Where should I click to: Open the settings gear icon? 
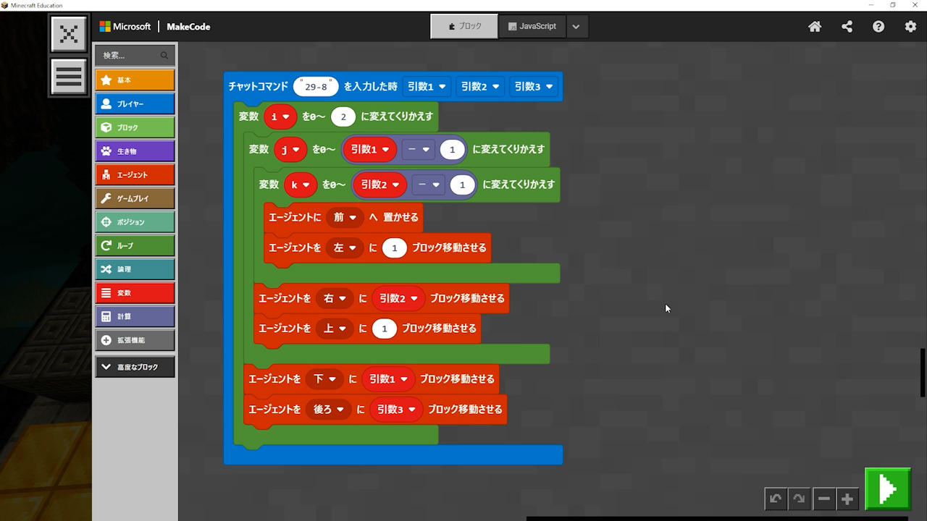point(910,27)
